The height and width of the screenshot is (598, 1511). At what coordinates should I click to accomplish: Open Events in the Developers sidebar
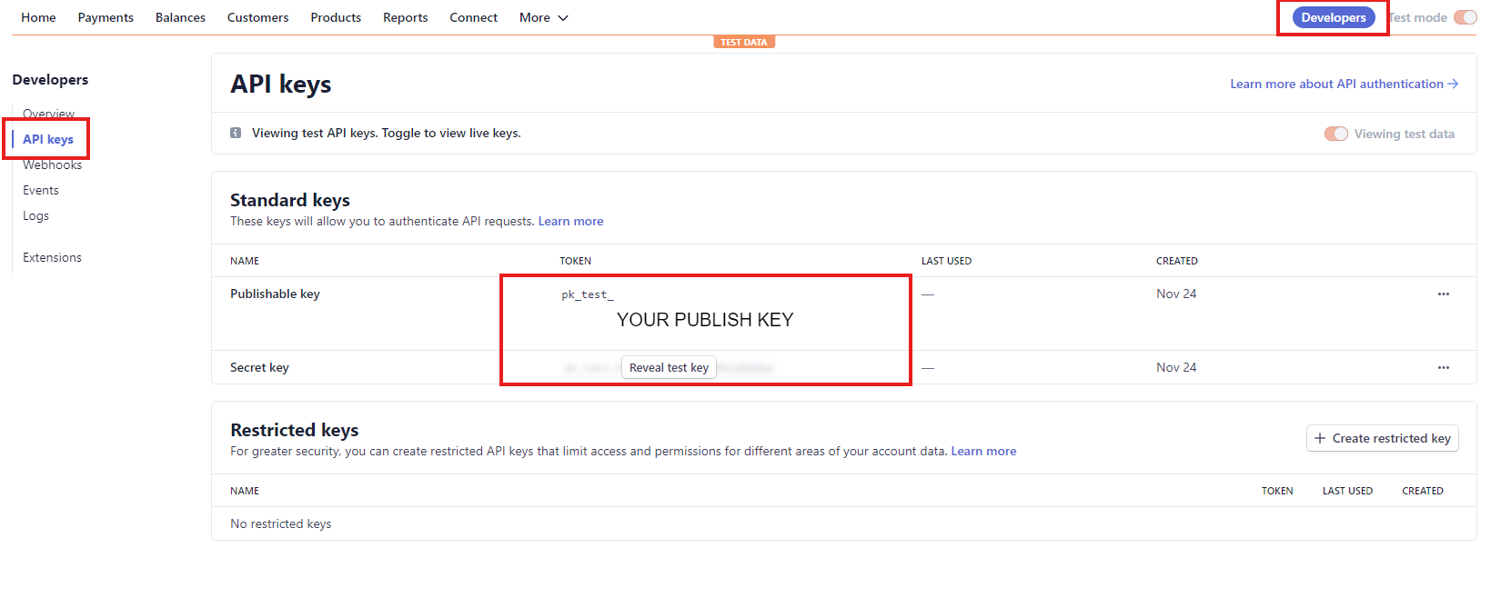(41, 190)
